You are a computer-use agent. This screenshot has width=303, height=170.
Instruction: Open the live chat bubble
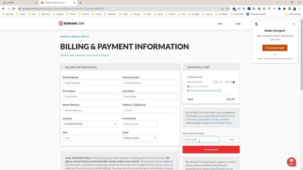coord(292,161)
